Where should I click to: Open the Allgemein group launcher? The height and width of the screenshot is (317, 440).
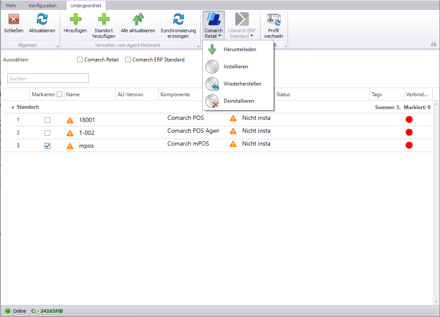pyautogui.click(x=57, y=46)
